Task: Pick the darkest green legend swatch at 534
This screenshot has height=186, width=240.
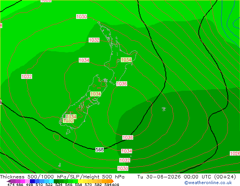Action: point(56,181)
